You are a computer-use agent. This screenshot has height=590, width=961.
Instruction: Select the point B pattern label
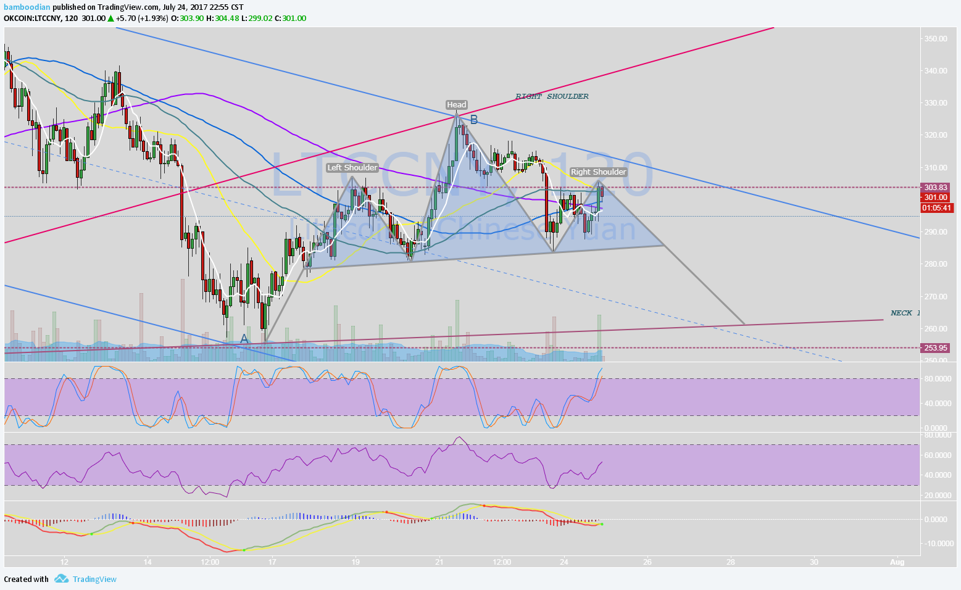click(474, 120)
